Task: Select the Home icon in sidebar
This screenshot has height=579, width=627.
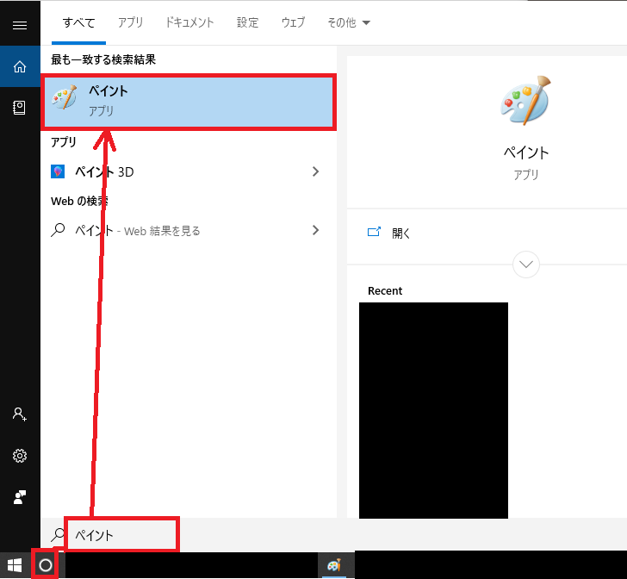Action: [20, 66]
